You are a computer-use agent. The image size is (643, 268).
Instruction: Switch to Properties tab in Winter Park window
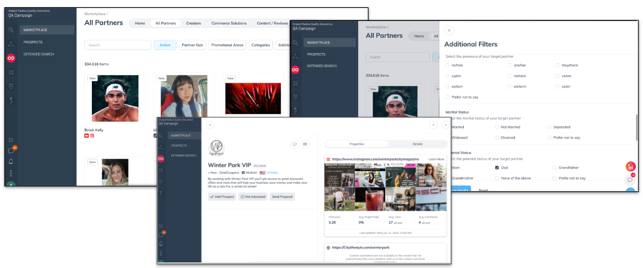click(357, 144)
